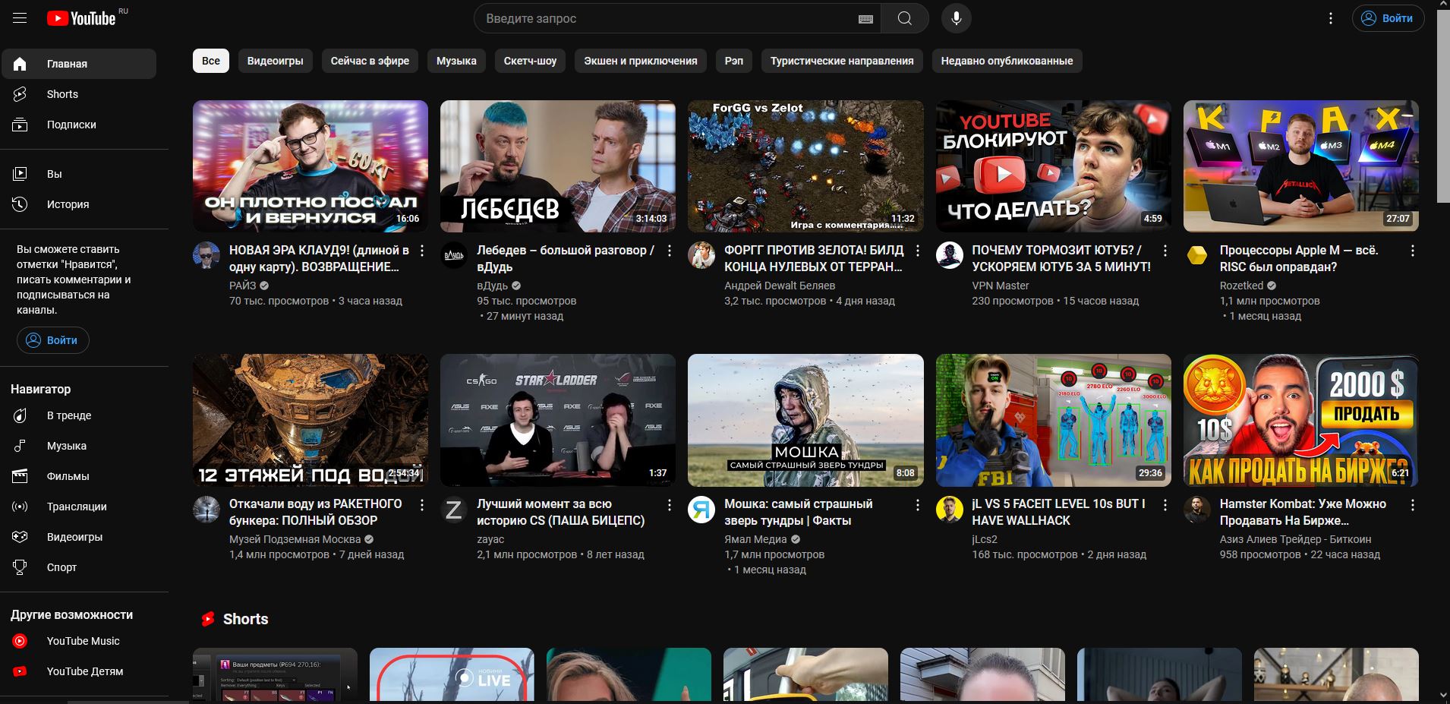1450x704 pixels.
Task: Open options menu for Мошка video
Action: (x=918, y=505)
